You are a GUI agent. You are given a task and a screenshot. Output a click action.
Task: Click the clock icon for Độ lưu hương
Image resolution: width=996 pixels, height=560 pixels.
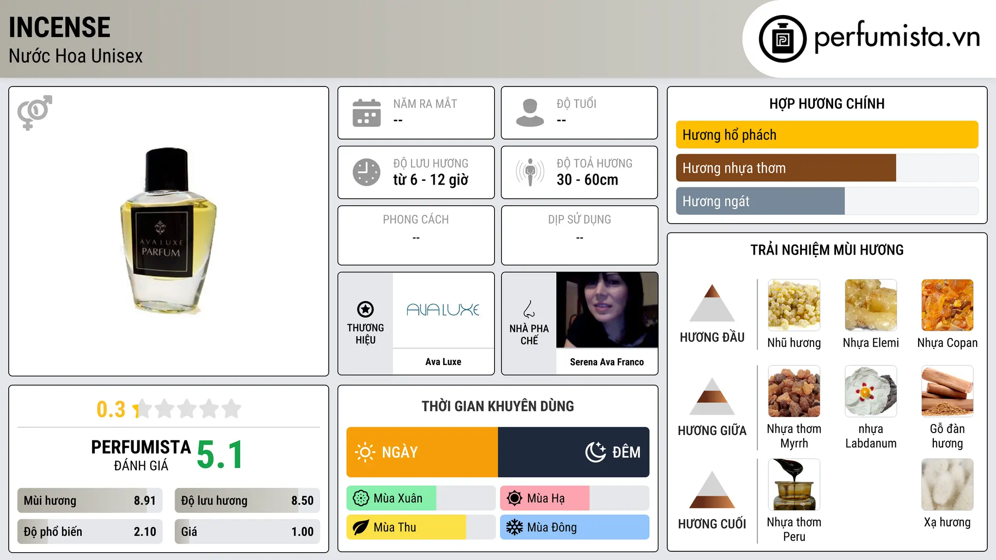tap(367, 172)
